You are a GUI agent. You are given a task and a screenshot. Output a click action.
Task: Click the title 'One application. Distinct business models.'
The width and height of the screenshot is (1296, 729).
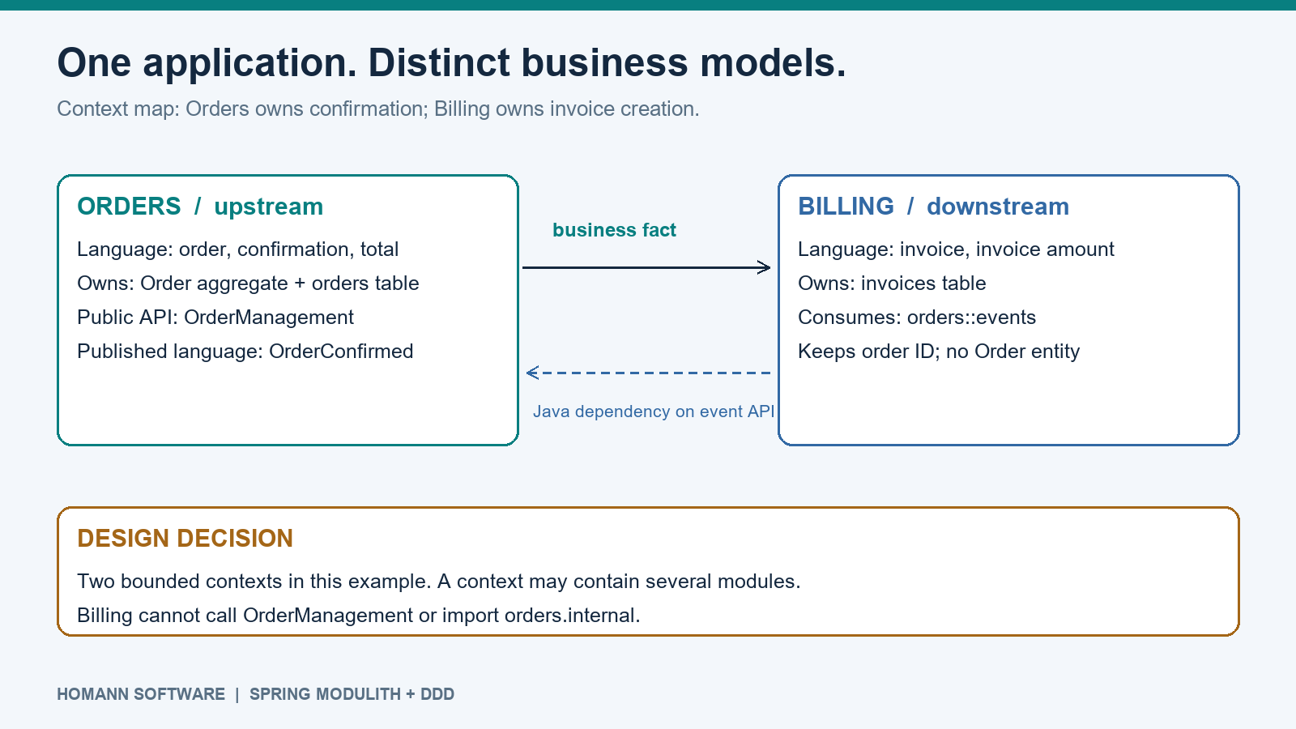click(451, 63)
